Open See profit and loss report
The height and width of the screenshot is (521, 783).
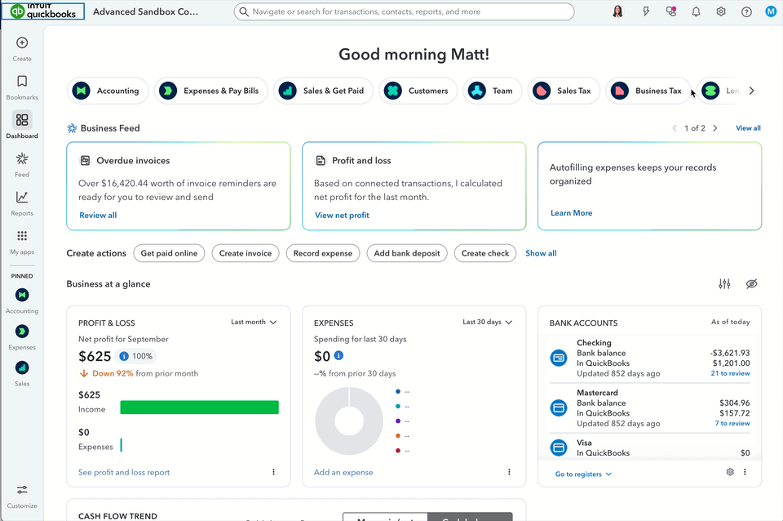pos(124,472)
